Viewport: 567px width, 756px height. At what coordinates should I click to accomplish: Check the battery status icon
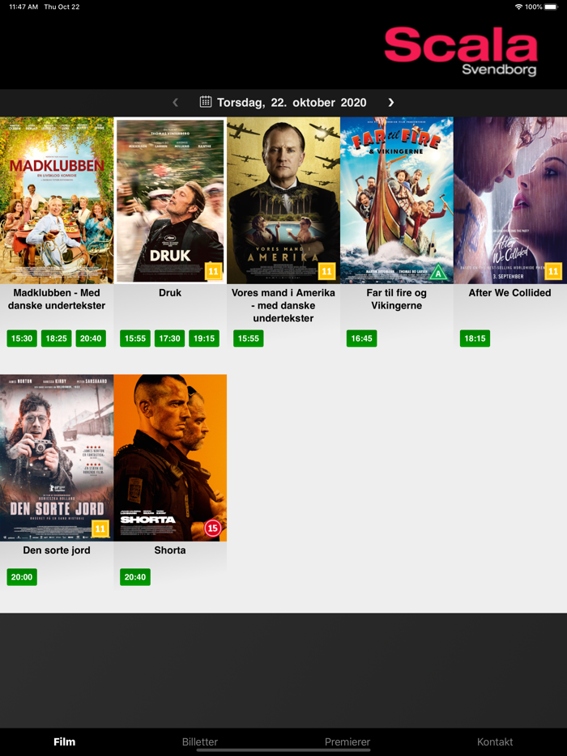pyautogui.click(x=551, y=6)
